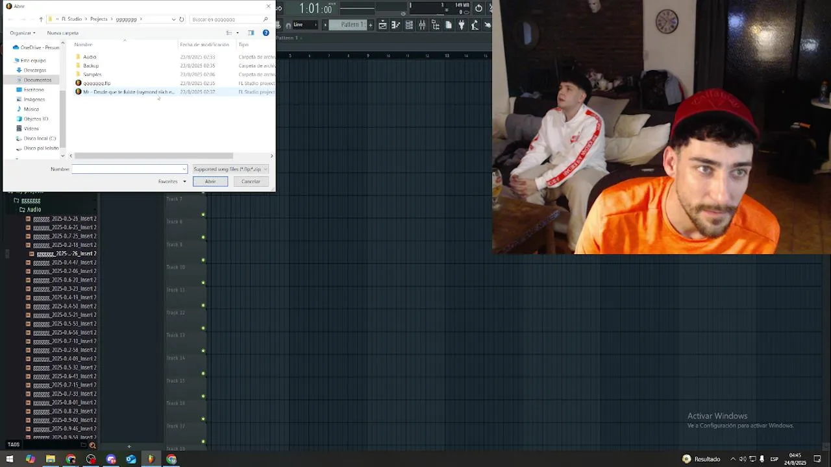
Task: Click the plus button next to Pattern 1
Action: click(371, 25)
